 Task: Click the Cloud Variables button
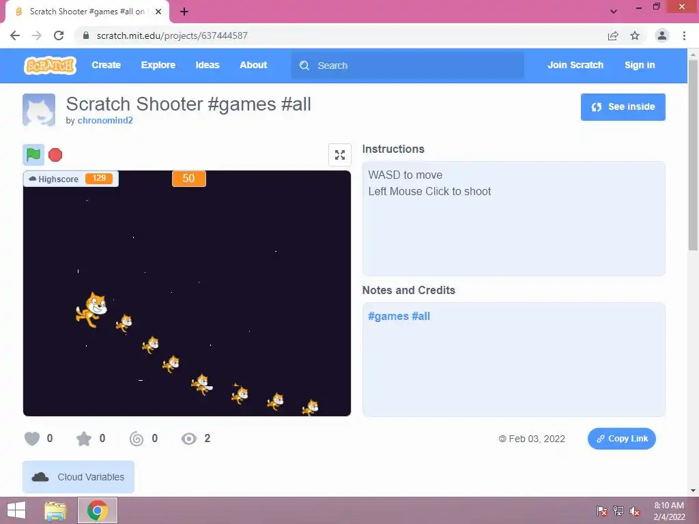click(79, 477)
